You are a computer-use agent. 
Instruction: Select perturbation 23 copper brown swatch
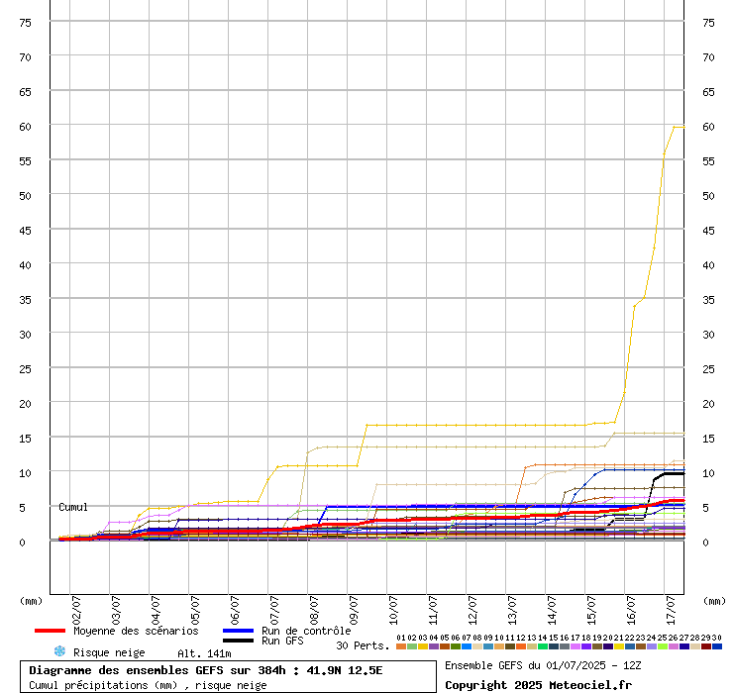640,646
